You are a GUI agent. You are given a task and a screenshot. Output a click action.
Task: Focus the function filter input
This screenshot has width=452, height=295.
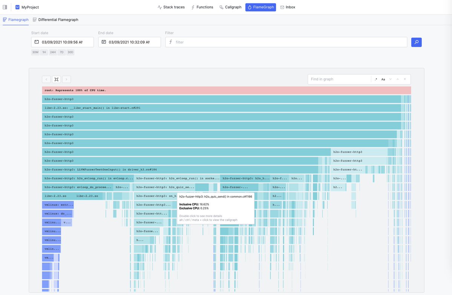click(286, 42)
